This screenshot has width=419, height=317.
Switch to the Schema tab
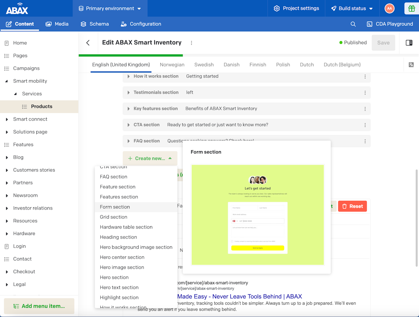click(x=95, y=24)
